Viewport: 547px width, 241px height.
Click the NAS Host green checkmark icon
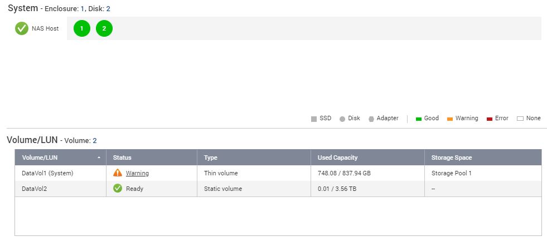(22, 28)
